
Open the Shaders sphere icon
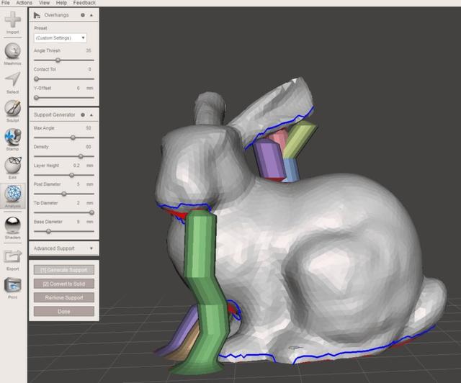click(12, 225)
